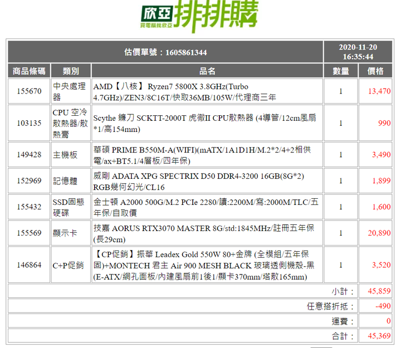
Task: Click the 顯示卡 category cell
Action: coord(71,233)
